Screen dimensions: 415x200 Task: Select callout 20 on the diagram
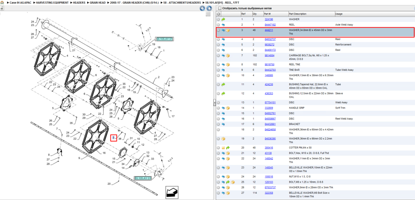click(x=109, y=183)
